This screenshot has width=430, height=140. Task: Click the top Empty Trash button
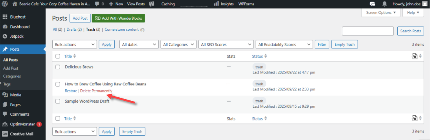[x=345, y=44]
